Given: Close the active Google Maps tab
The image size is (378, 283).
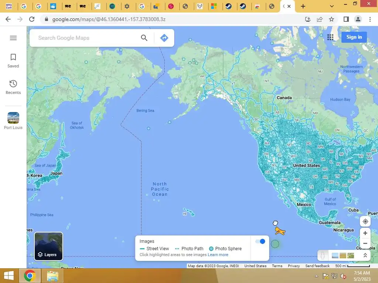Looking at the screenshot, I should 289,6.
